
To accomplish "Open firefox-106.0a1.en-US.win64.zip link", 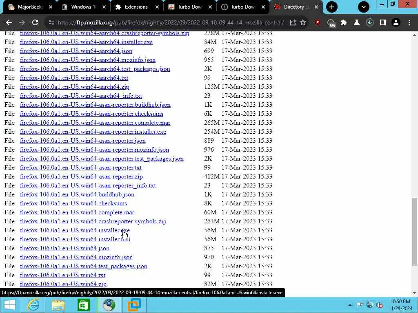I will [x=63, y=284].
